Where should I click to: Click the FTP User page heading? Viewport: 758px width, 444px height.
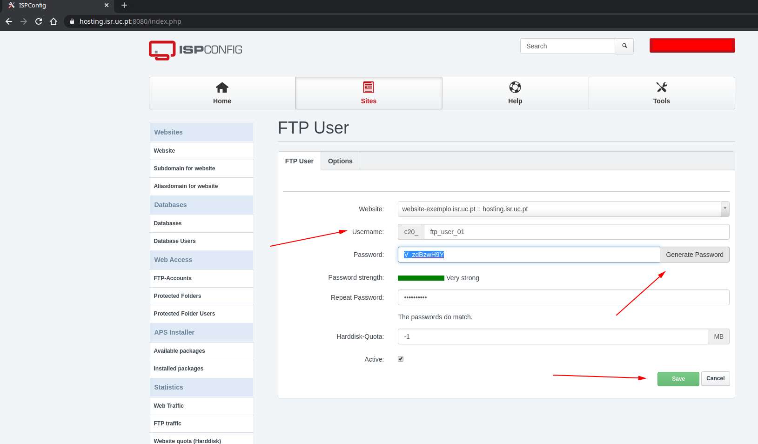[x=313, y=128]
